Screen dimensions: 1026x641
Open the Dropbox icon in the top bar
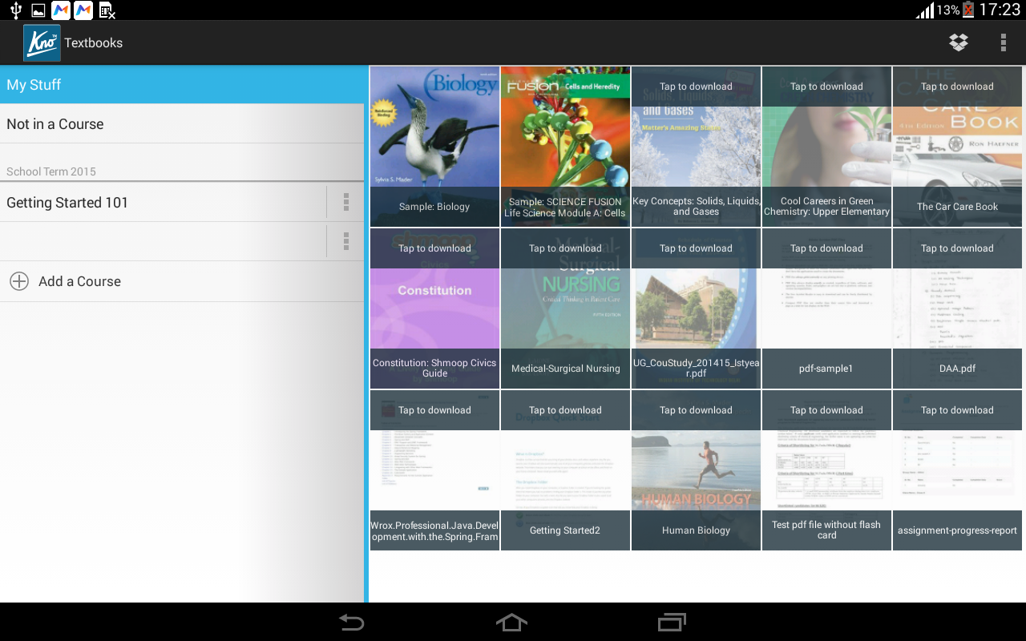point(958,42)
